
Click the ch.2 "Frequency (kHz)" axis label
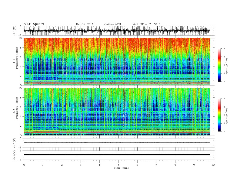coord(17,108)
